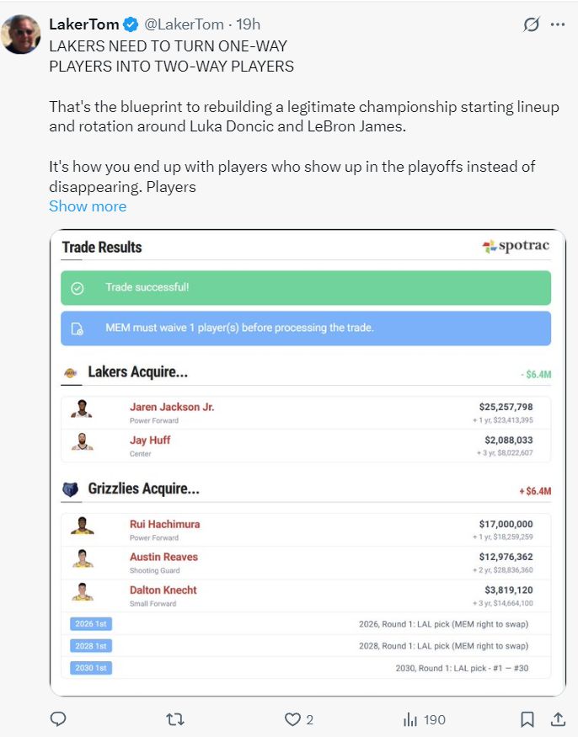Click the 19h timestamp link
This screenshot has width=578, height=737.
pyautogui.click(x=249, y=24)
